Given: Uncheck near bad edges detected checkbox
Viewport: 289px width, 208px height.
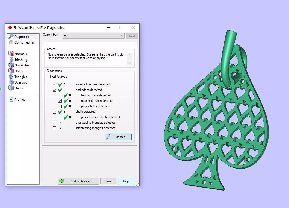Looking at the screenshot, I should click(60, 101).
